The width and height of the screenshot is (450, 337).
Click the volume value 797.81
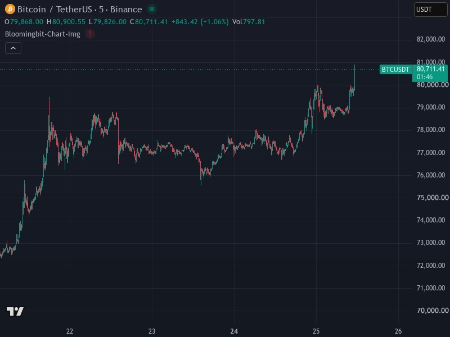pyautogui.click(x=254, y=22)
